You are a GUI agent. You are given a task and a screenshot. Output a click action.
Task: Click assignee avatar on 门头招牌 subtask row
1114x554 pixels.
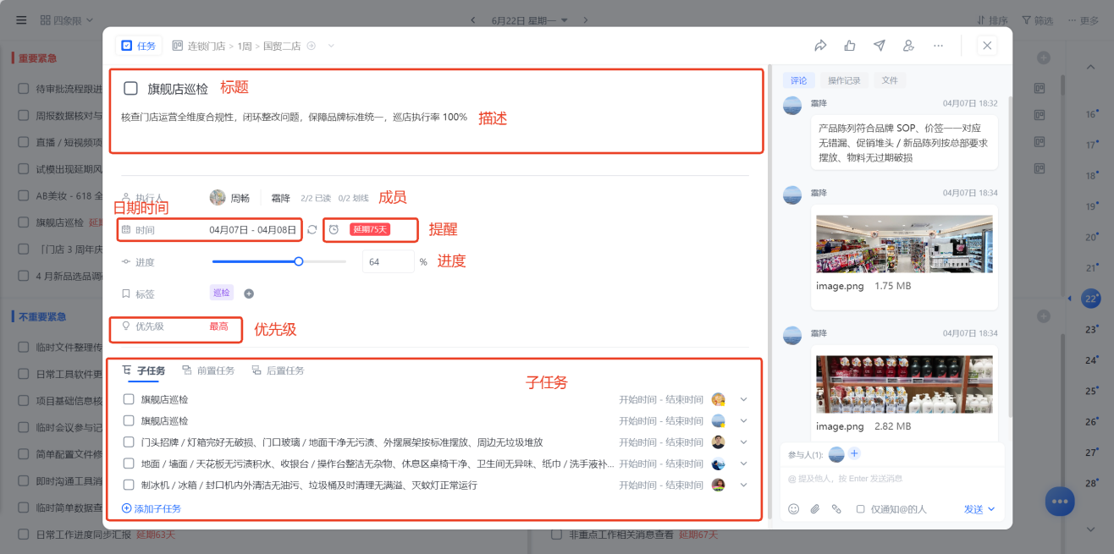718,442
